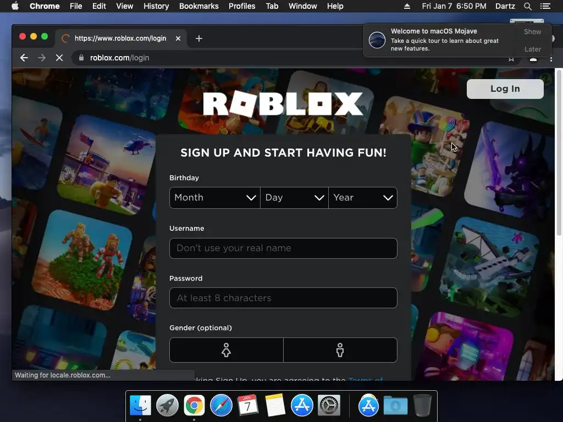Open Launchpad from the Dock

tap(167, 406)
